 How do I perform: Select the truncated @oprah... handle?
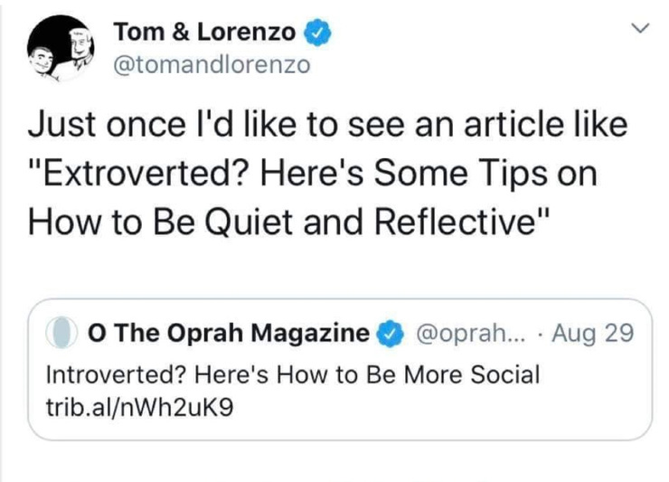point(459,333)
